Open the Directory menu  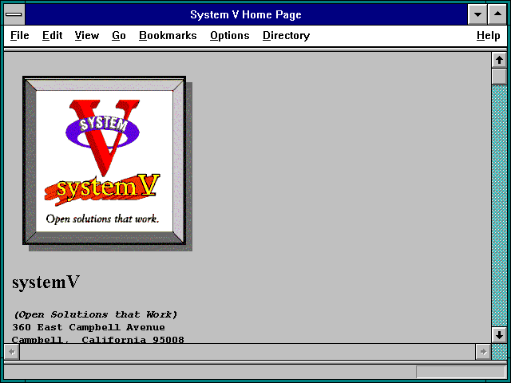click(x=286, y=35)
